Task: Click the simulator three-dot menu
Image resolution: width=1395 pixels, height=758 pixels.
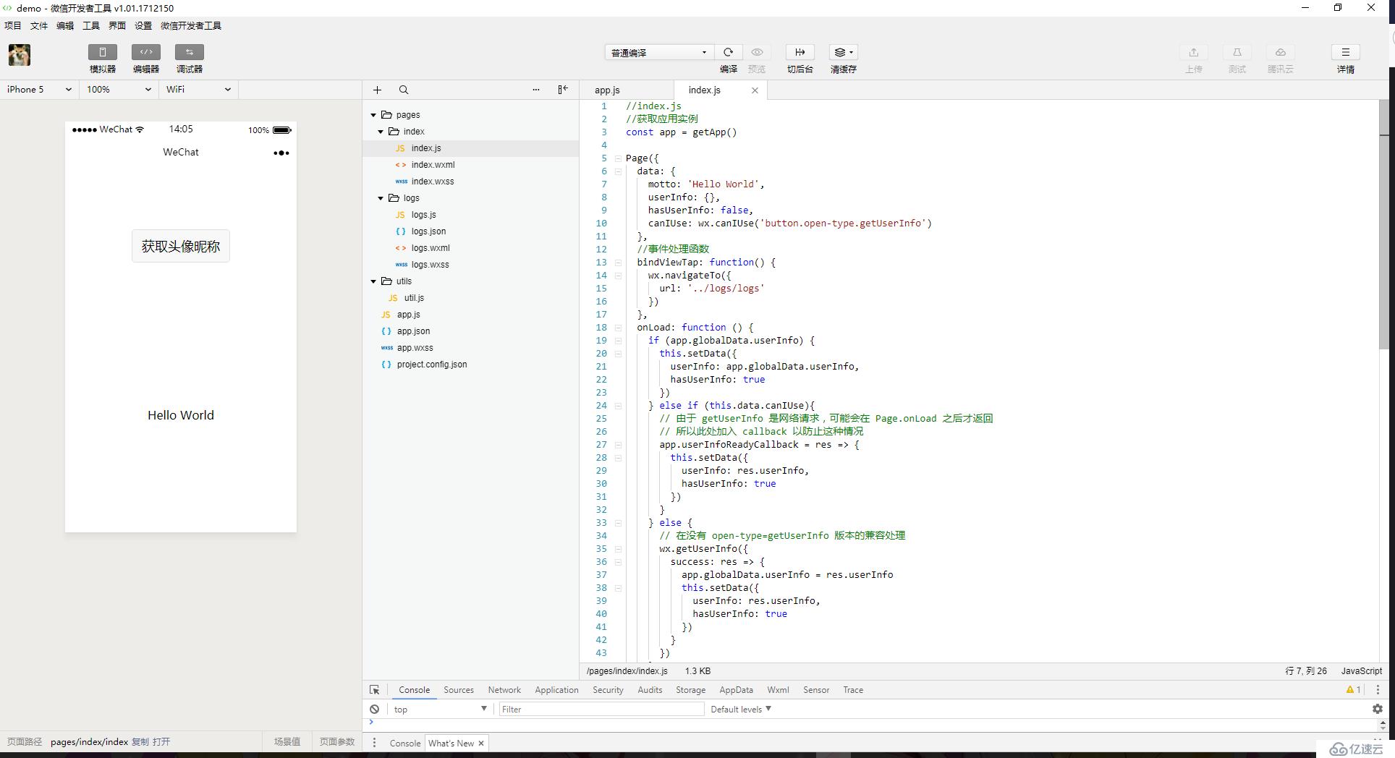Action: [281, 153]
